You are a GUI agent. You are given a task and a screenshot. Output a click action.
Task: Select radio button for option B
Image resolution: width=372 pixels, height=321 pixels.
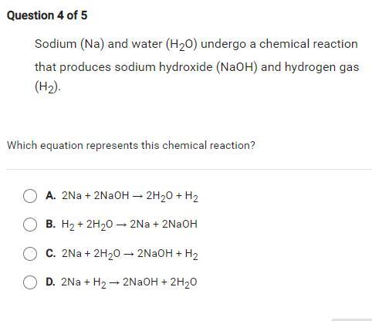(x=30, y=225)
